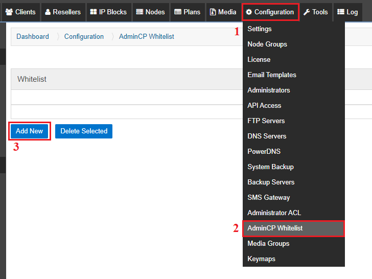This screenshot has width=372, height=279.
Task: Click the Log list icon
Action: 341,12
